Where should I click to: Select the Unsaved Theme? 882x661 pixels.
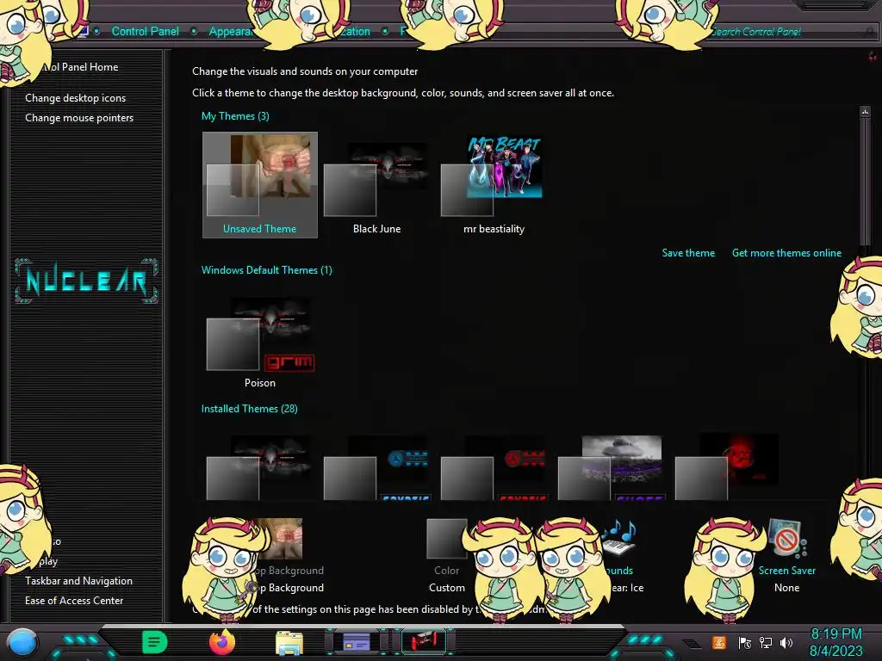click(260, 185)
